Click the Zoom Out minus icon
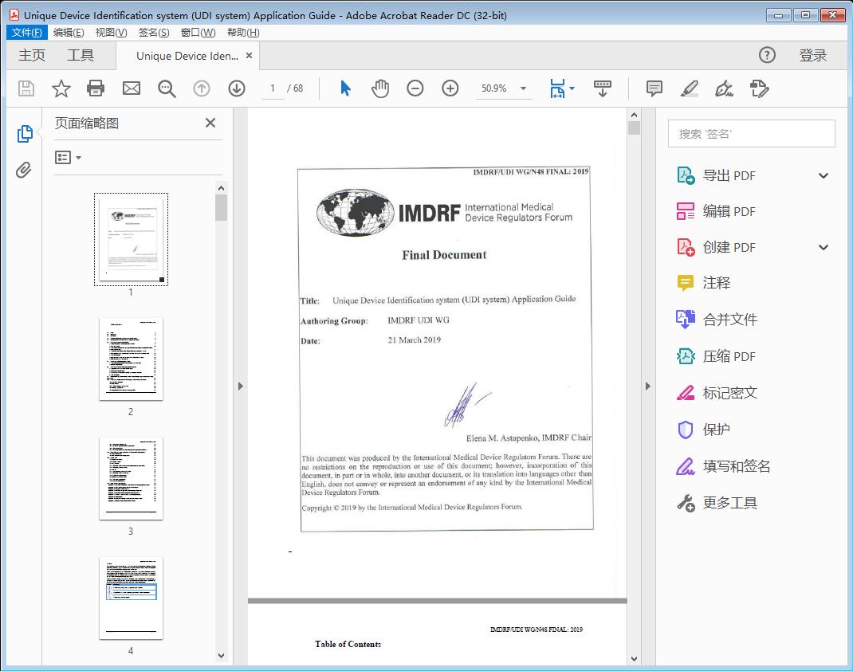853x671 pixels. click(415, 88)
